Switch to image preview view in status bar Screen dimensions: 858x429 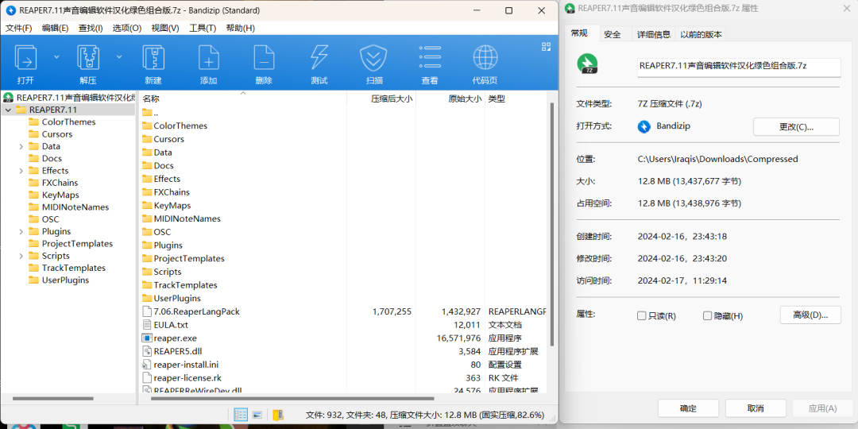pos(257,415)
